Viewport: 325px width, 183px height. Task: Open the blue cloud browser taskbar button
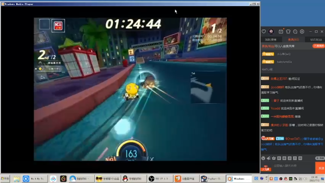(81, 179)
